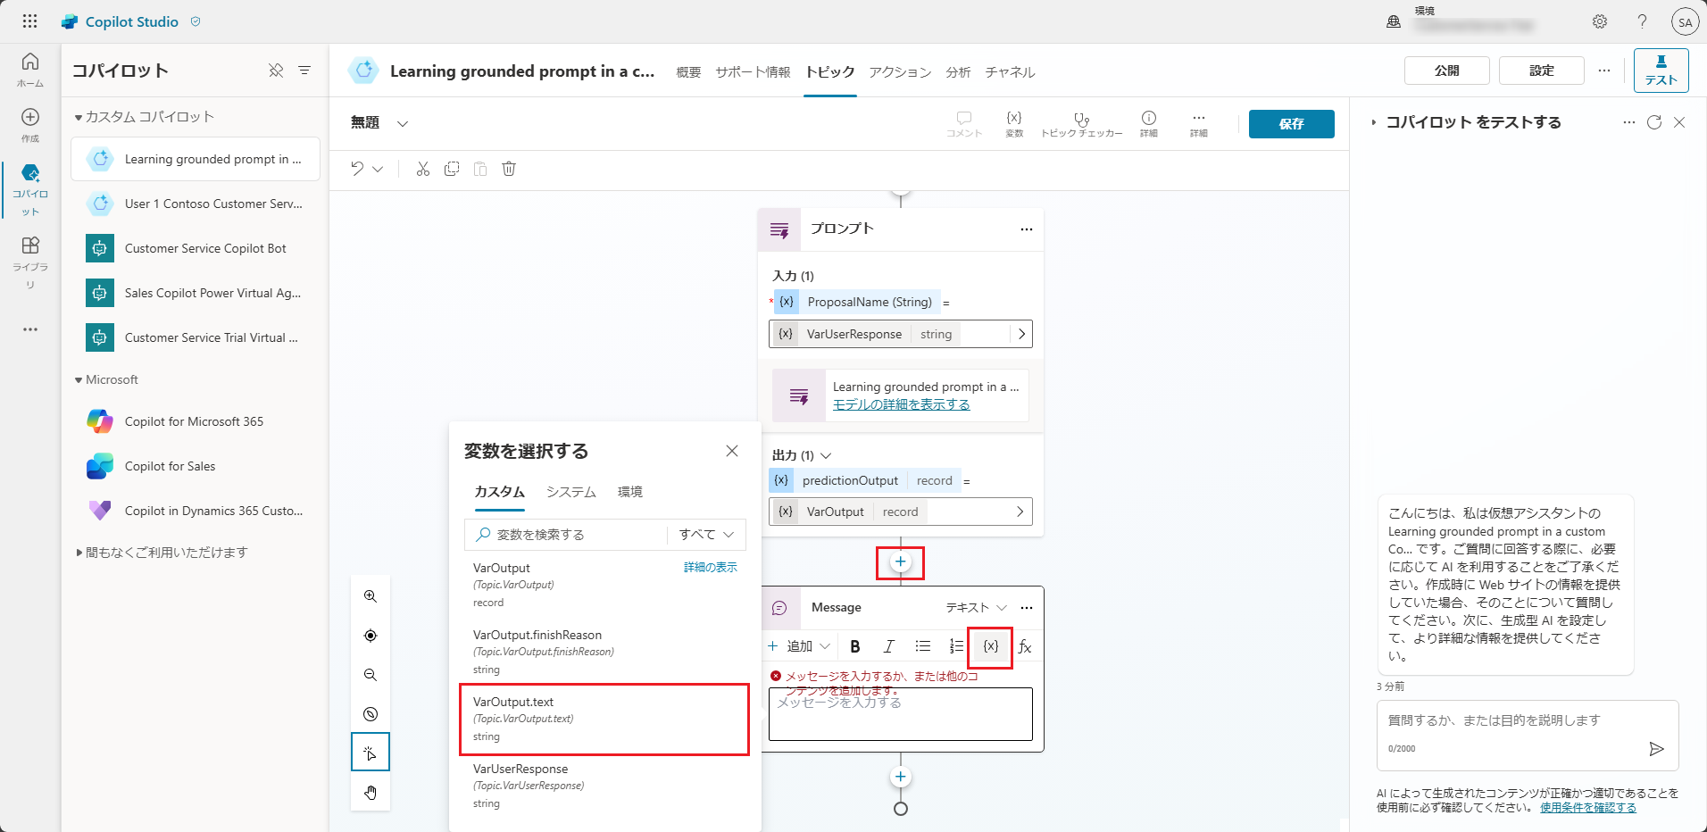Collapse the 出力 (1) section
The width and height of the screenshot is (1707, 832).
[x=826, y=455]
